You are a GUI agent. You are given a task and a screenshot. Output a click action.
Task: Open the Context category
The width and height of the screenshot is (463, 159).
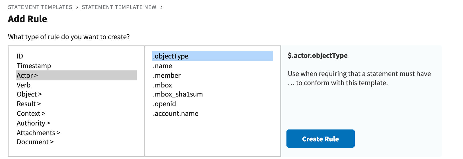click(x=31, y=114)
